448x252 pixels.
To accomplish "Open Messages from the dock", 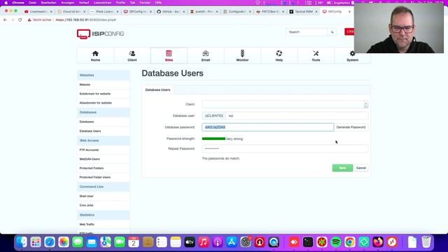I will coord(78,242).
